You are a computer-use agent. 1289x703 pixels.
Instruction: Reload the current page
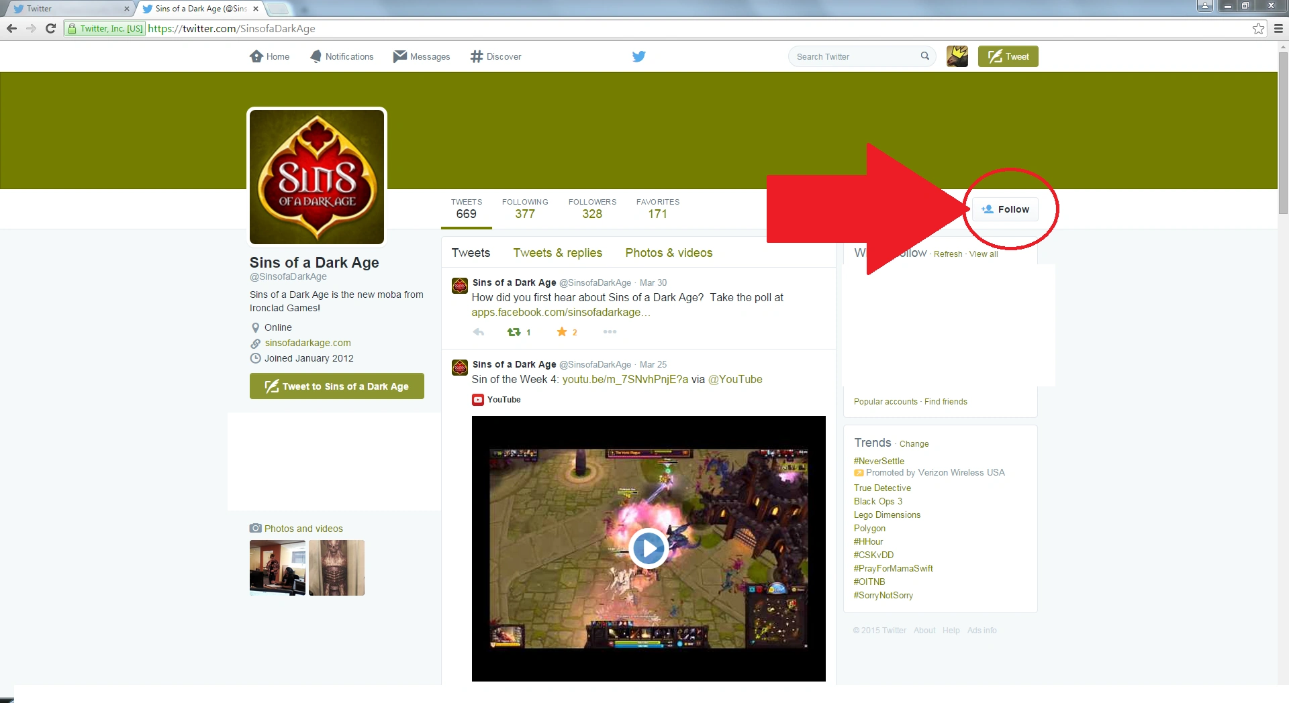click(50, 28)
